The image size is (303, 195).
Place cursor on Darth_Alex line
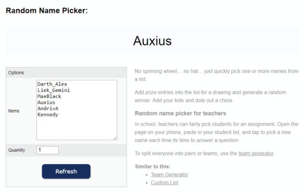coord(52,84)
